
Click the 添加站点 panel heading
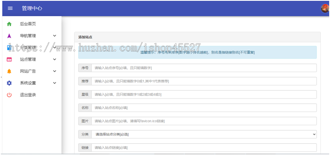coord(85,37)
